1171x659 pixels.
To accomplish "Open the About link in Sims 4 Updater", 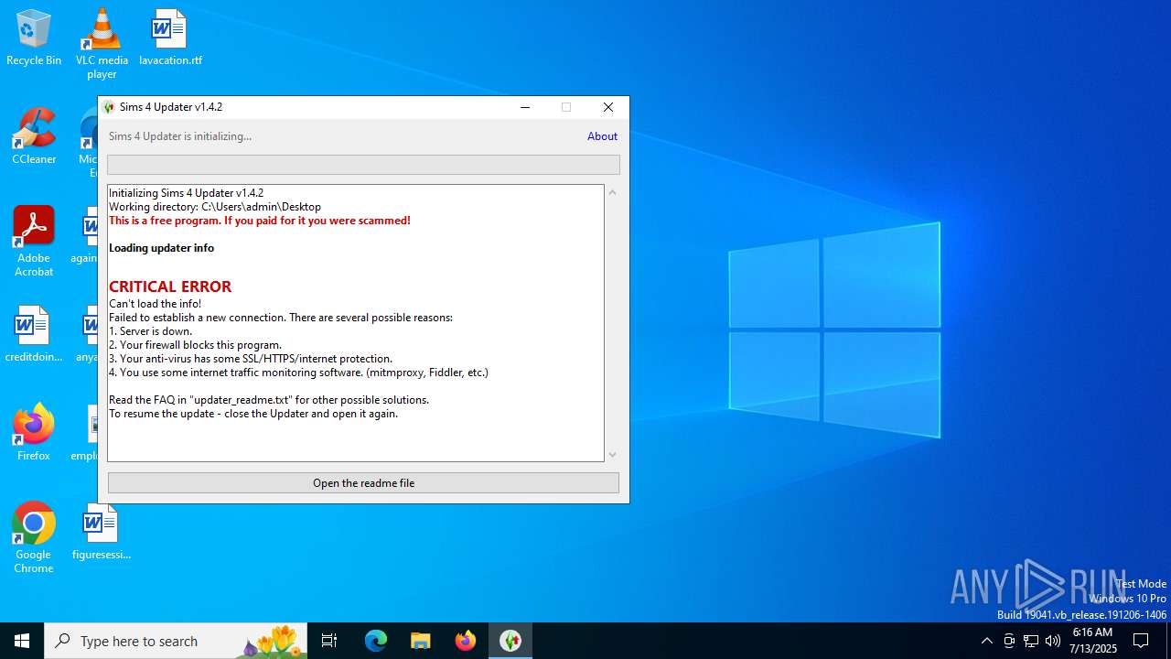I will point(602,136).
